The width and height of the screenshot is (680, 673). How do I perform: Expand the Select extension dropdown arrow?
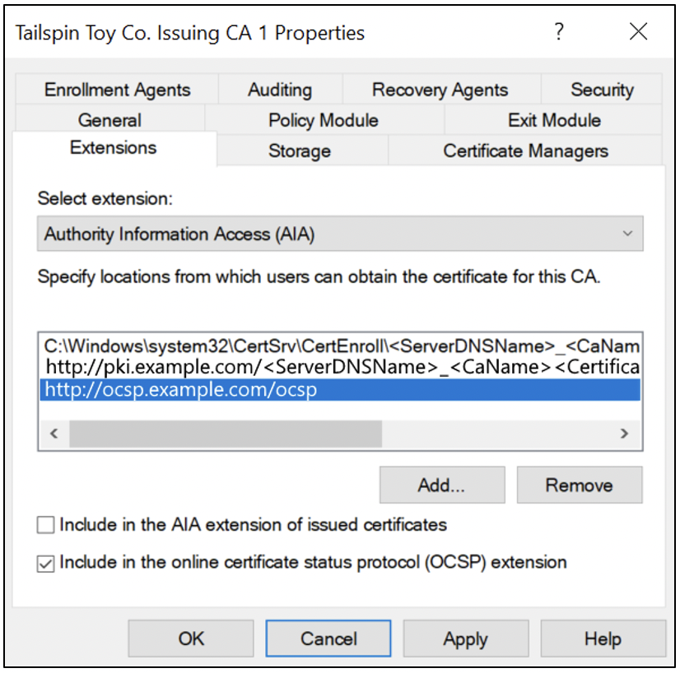[627, 234]
